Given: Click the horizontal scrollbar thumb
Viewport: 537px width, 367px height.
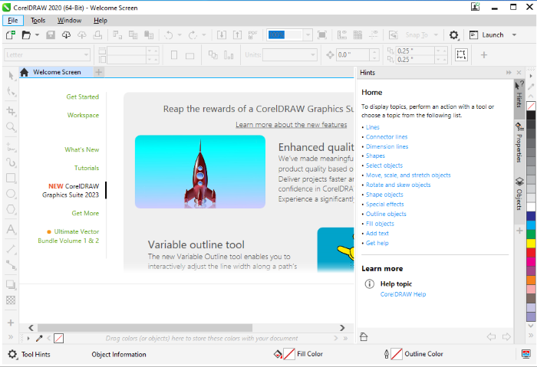Looking at the screenshot, I should [145, 328].
